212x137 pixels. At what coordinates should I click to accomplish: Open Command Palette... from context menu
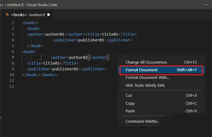tap(142, 121)
